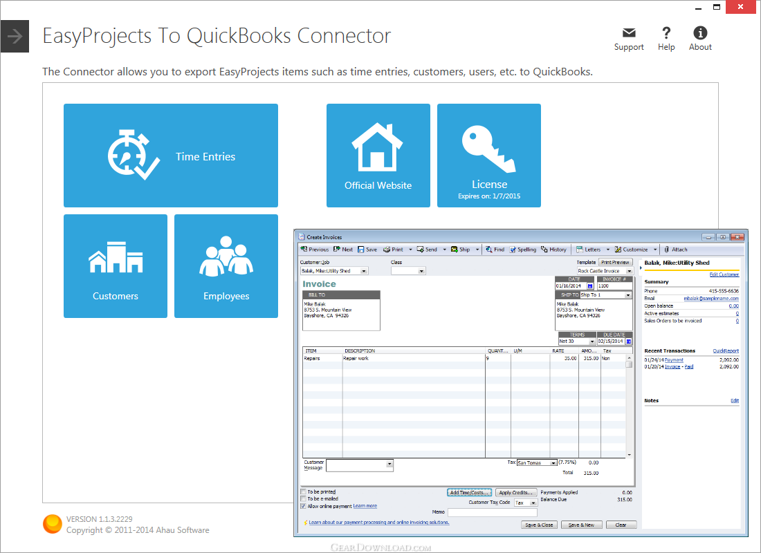This screenshot has width=761, height=553.
Task: Click the arrow button at top-left
Action: (15, 37)
